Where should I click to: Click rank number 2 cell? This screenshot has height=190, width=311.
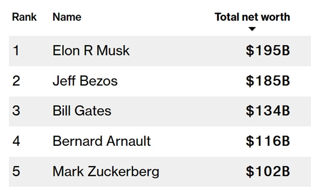(16, 81)
